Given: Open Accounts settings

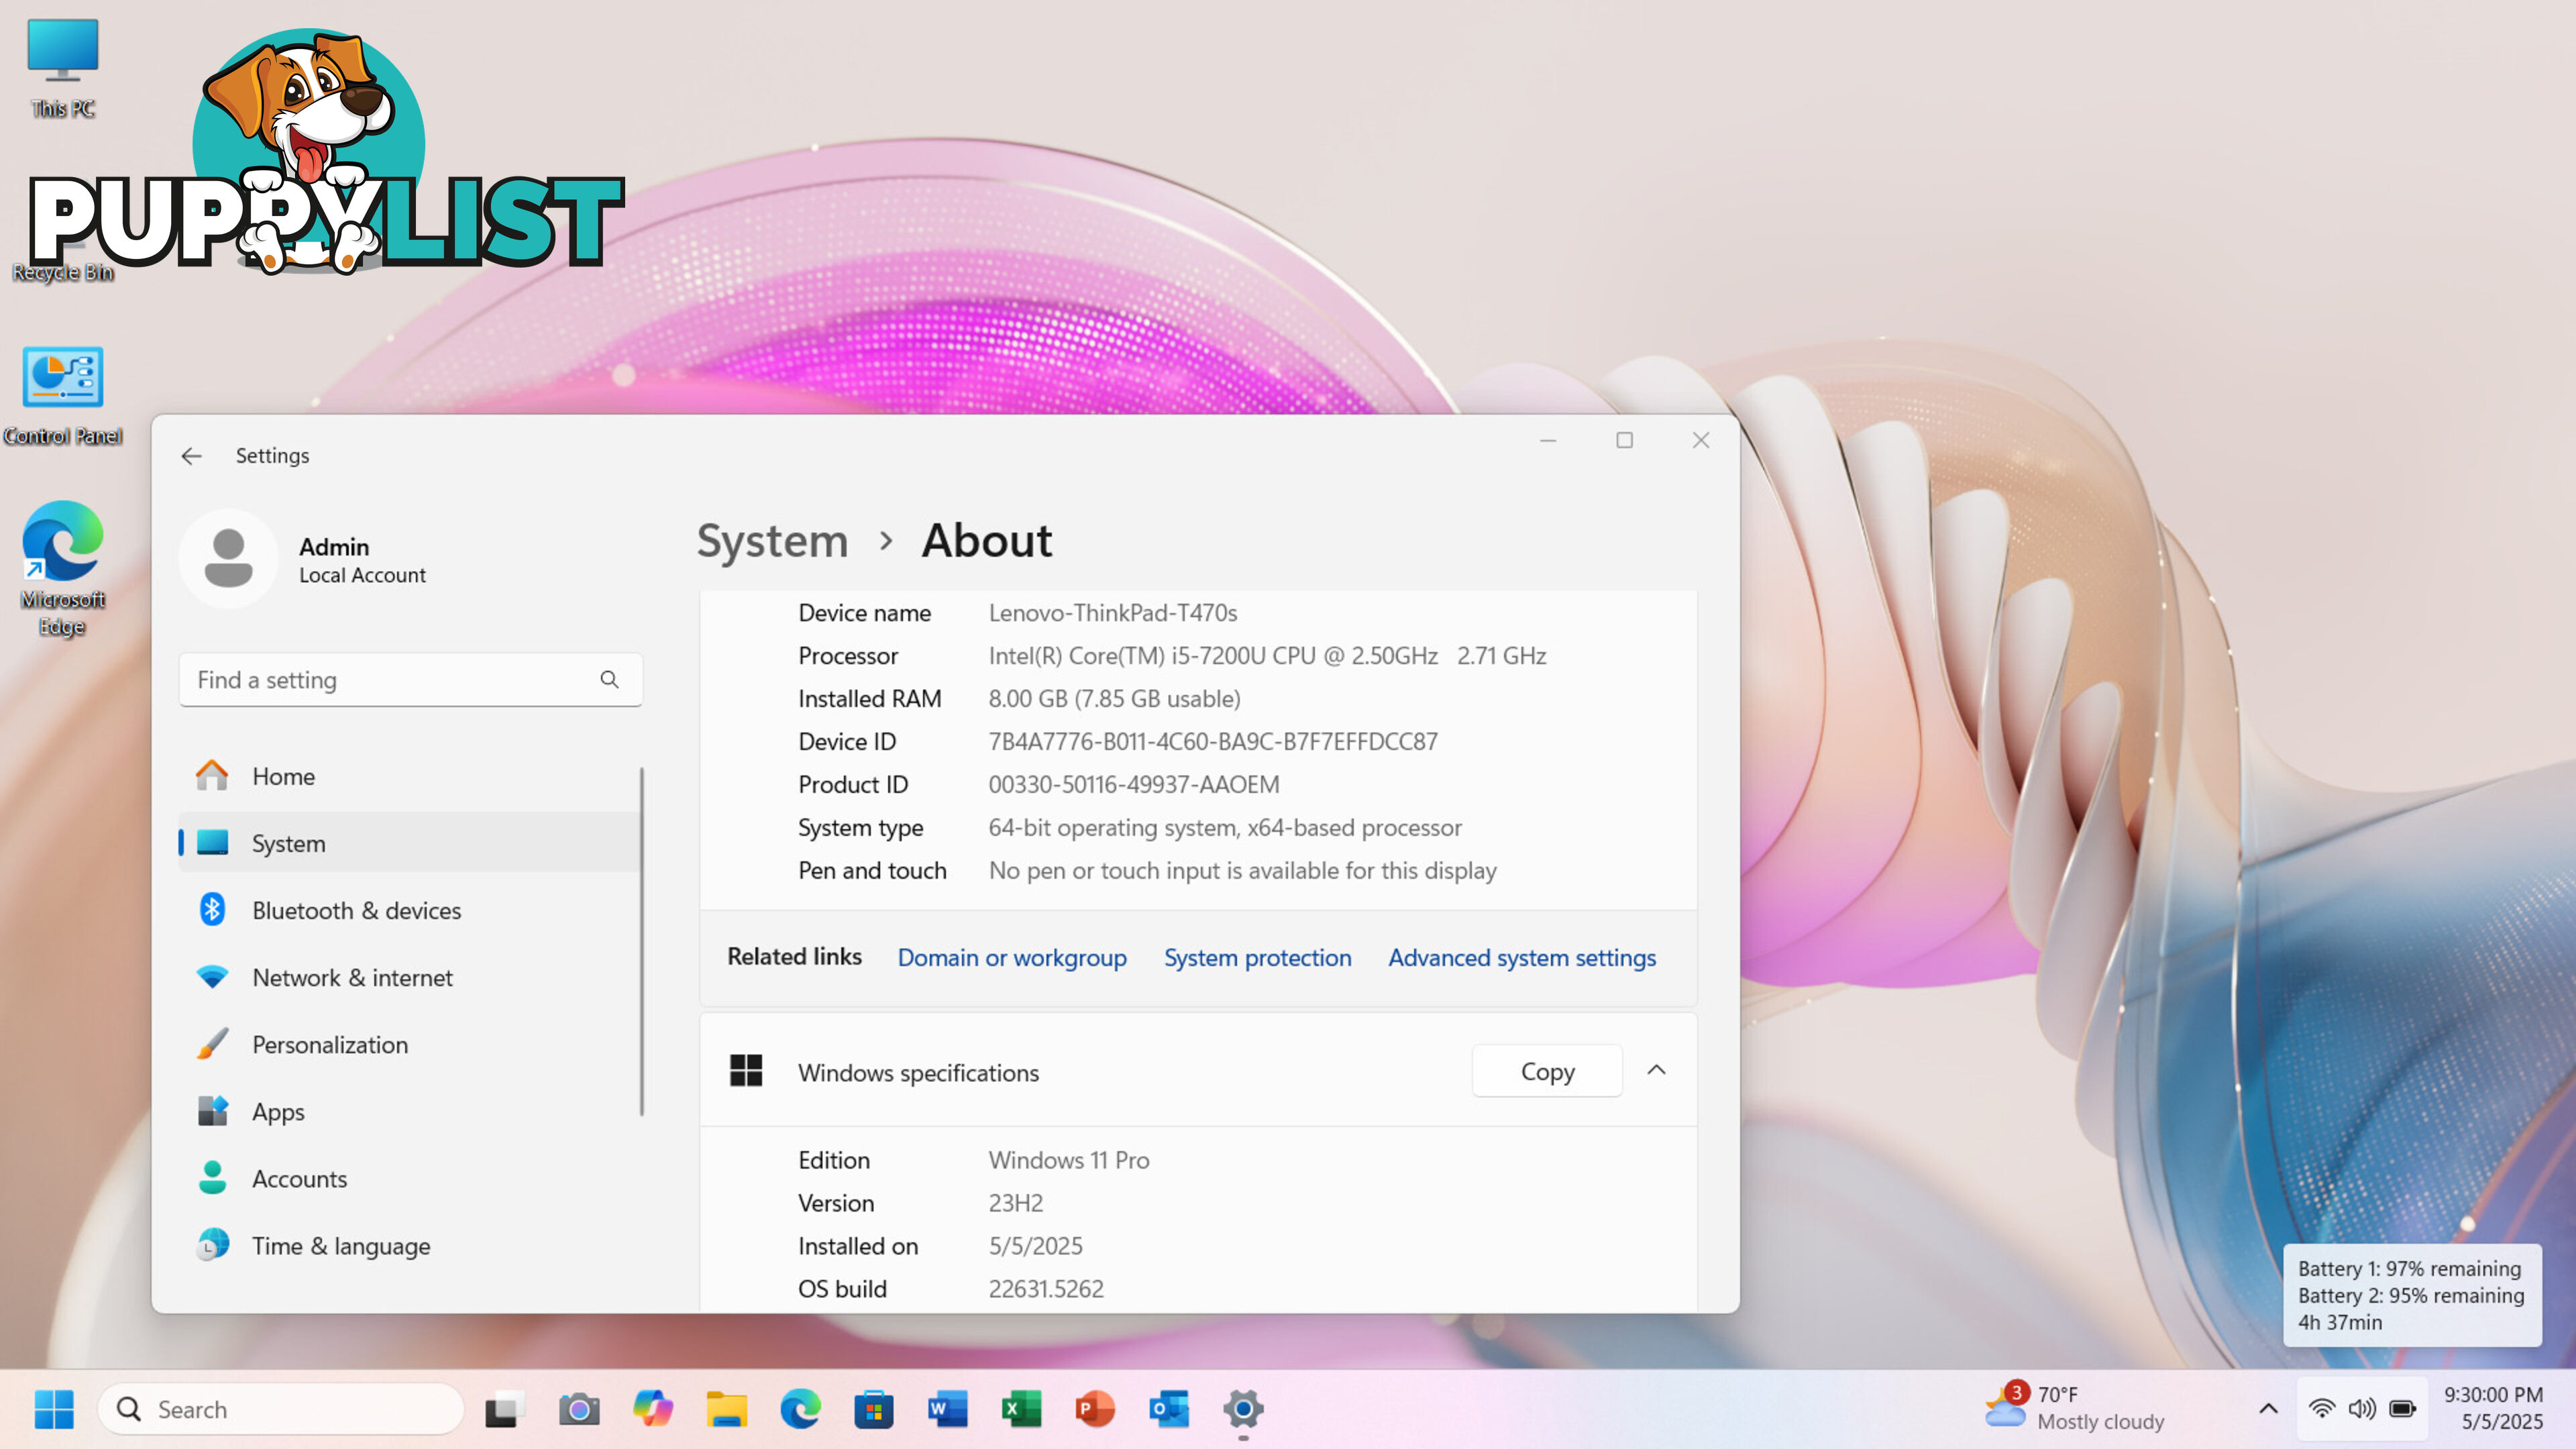Looking at the screenshot, I should click(410, 1178).
